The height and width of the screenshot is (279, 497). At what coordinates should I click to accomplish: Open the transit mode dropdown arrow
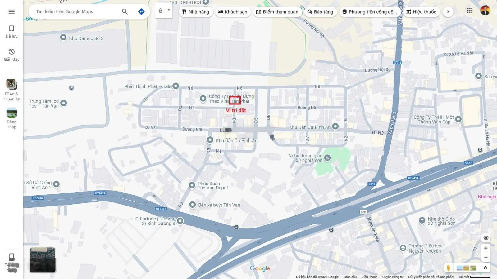click(169, 10)
